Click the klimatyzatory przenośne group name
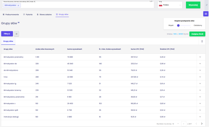This screenshot has width=209, height=127. pos(14,97)
